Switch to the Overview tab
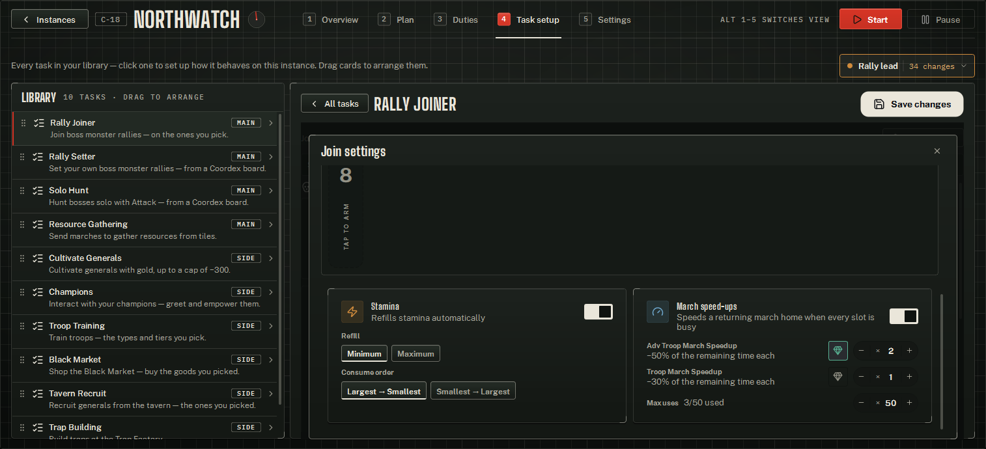The width and height of the screenshot is (986, 449). pos(331,20)
